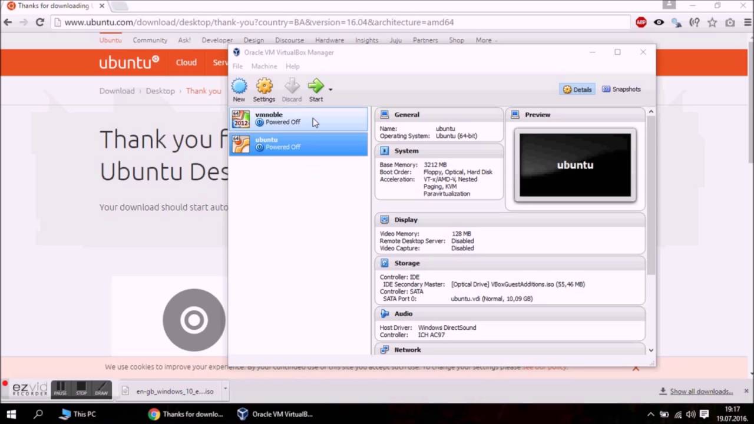
Task: Open the Developer link on Ubuntu site
Action: pyautogui.click(x=217, y=40)
